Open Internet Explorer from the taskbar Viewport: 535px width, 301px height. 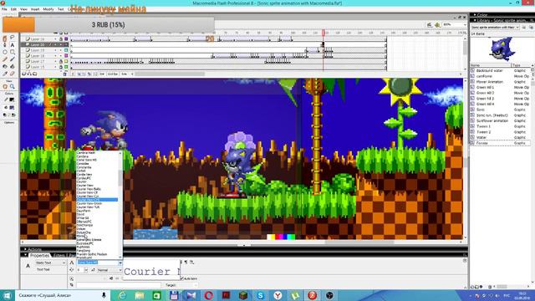[x=122, y=295]
